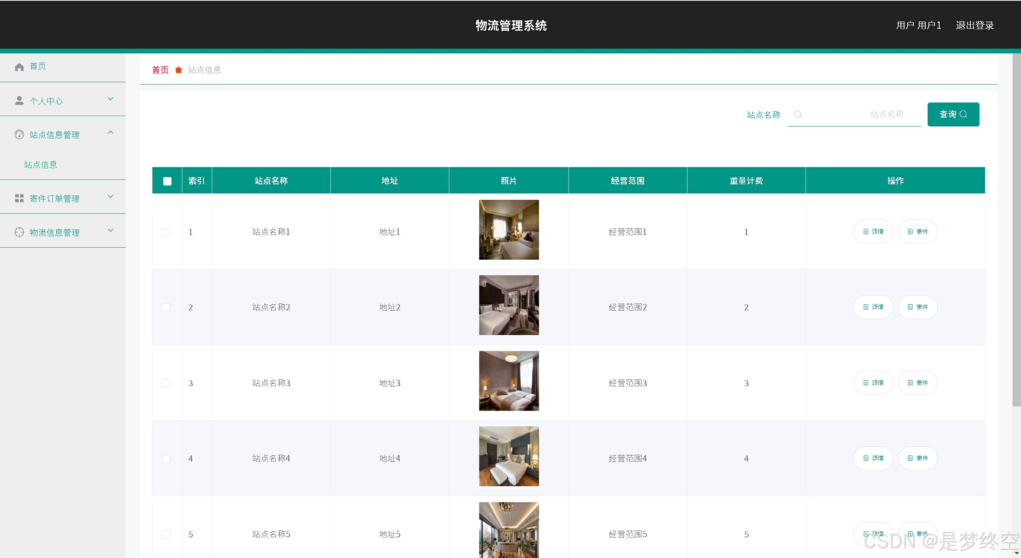1021x558 pixels.
Task: Click the red breadcrumb separator icon
Action: [x=178, y=70]
